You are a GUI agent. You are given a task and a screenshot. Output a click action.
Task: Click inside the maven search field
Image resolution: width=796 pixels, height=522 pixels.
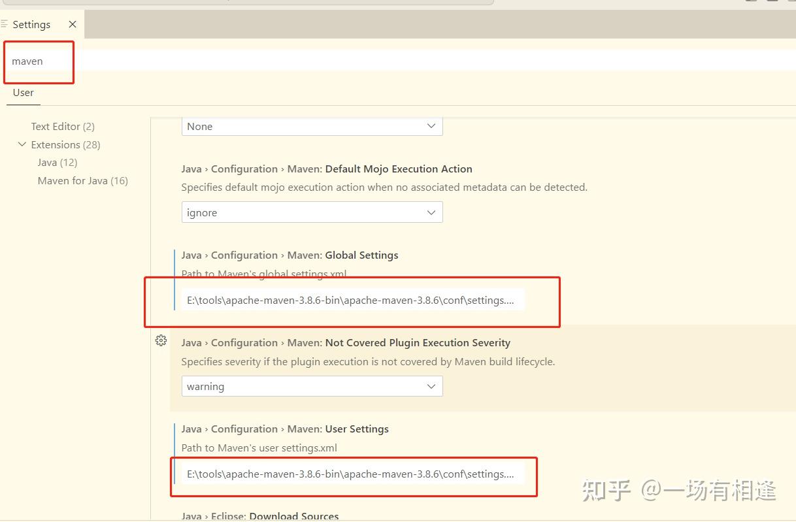[x=39, y=61]
